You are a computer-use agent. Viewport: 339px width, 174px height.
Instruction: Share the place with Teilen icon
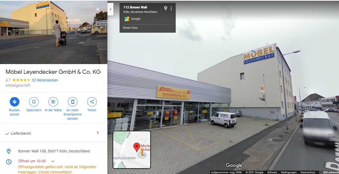click(92, 102)
